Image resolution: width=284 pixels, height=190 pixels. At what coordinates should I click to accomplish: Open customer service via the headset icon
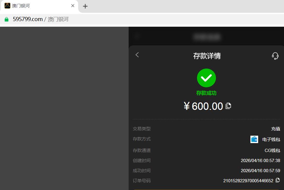coord(275,56)
